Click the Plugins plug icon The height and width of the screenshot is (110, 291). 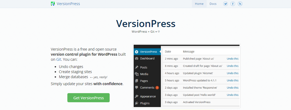coord(137,103)
